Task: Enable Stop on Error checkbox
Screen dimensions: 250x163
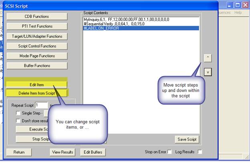Action: (x=170, y=152)
